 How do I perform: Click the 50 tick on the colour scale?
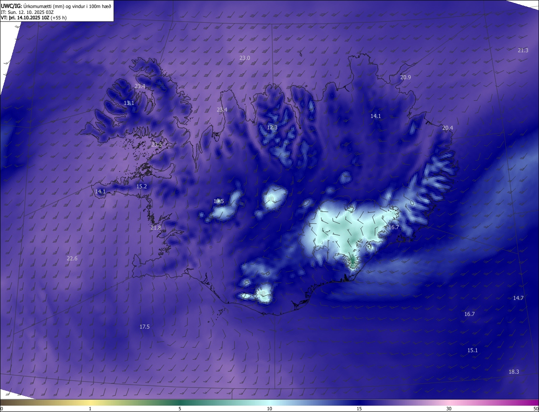click(x=536, y=409)
